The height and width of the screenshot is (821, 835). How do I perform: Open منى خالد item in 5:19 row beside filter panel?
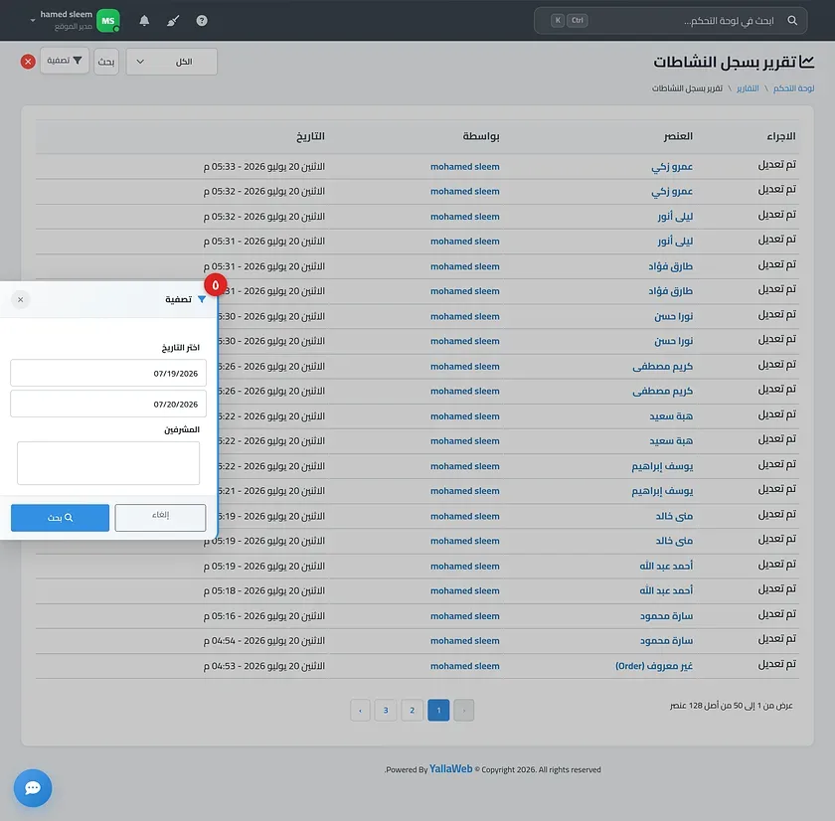[x=674, y=516]
